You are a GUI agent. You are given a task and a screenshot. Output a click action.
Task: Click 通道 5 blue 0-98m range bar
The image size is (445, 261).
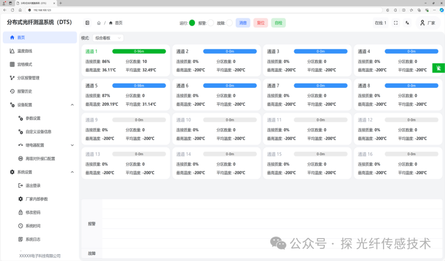pyautogui.click(x=139, y=86)
